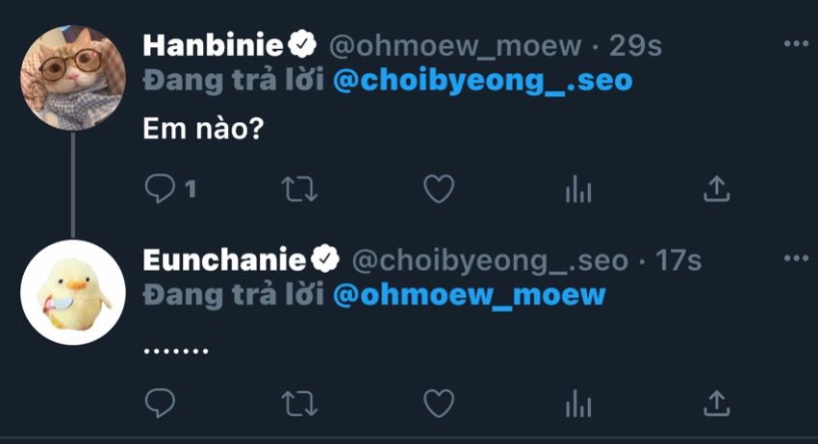Share Hanbinie's tweet
Image resolution: width=818 pixels, height=444 pixels.
pyautogui.click(x=717, y=188)
